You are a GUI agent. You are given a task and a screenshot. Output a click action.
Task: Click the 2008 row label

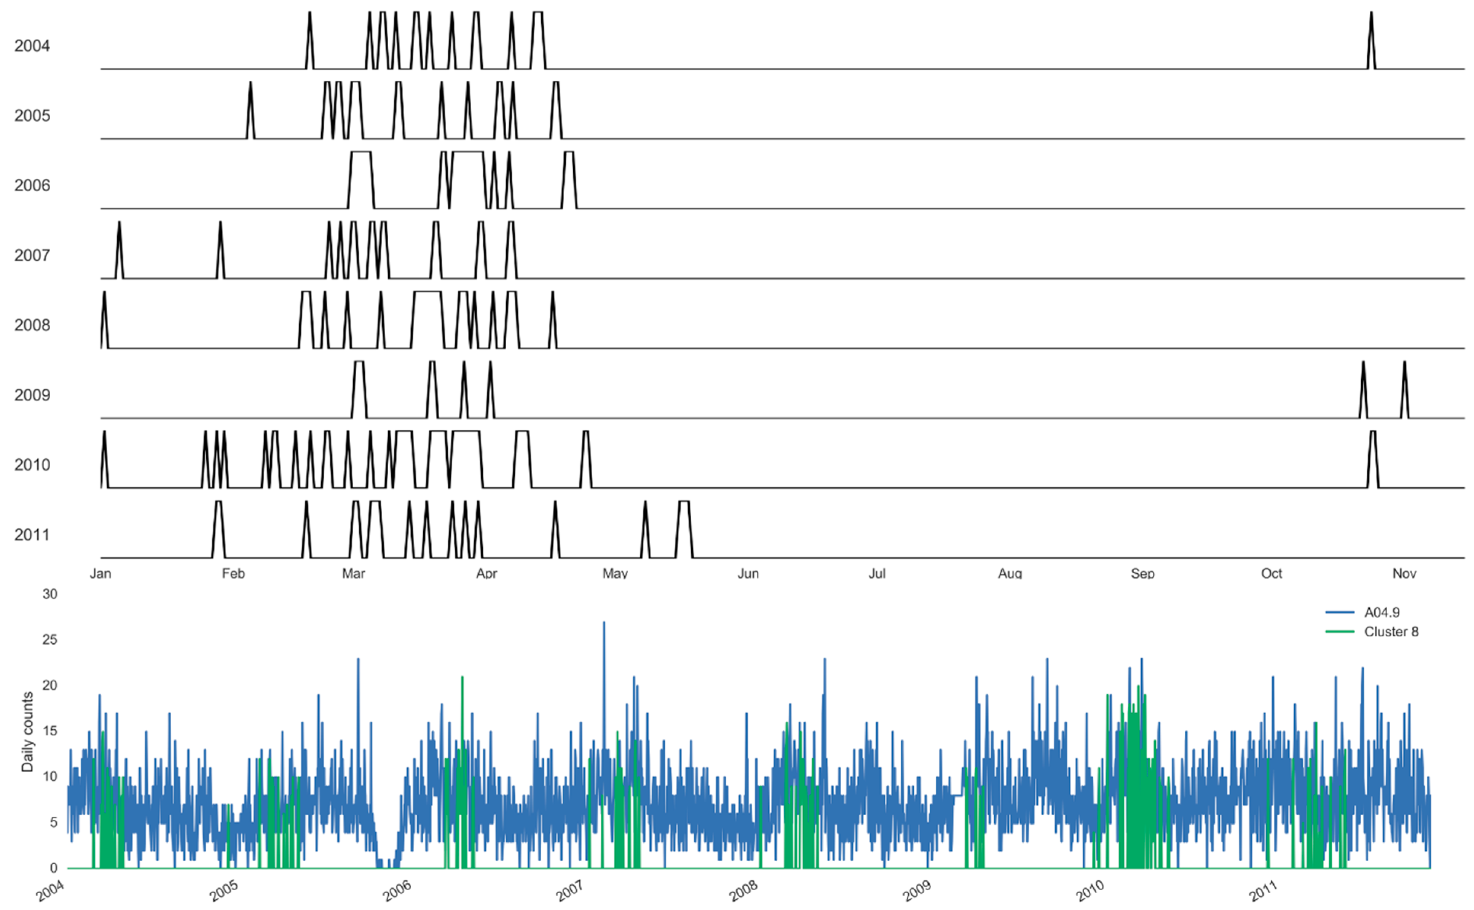click(32, 325)
